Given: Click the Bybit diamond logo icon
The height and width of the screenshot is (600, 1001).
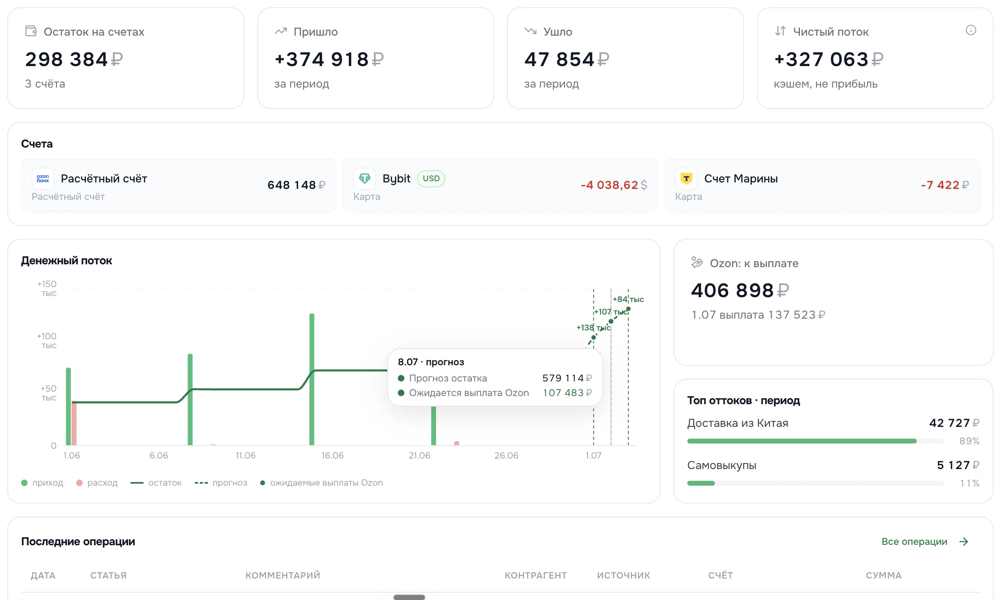Looking at the screenshot, I should 365,179.
